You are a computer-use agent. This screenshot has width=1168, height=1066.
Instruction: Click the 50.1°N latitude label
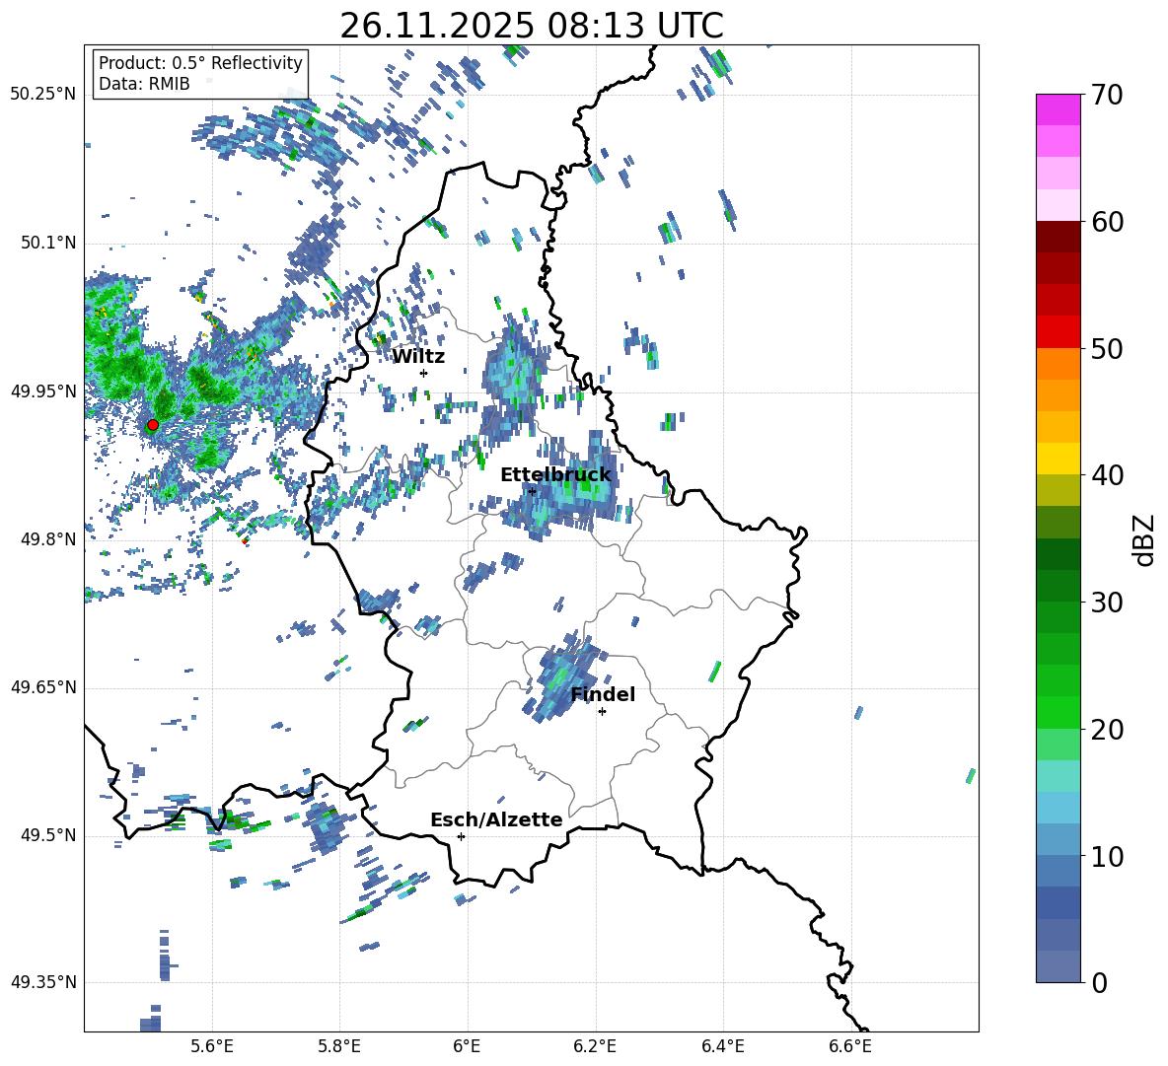coord(48,243)
